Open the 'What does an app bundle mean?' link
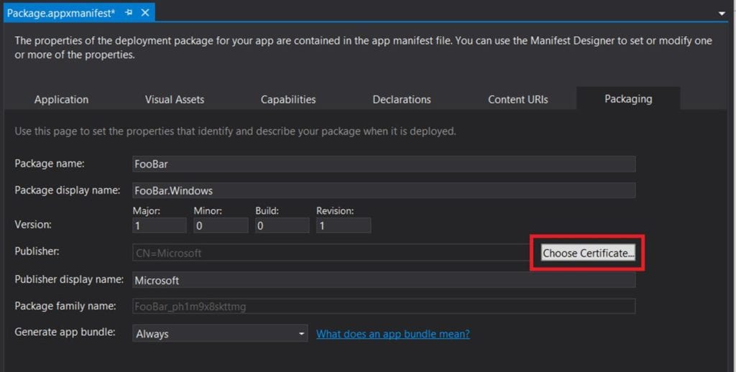This screenshot has height=372, width=736. pyautogui.click(x=392, y=334)
